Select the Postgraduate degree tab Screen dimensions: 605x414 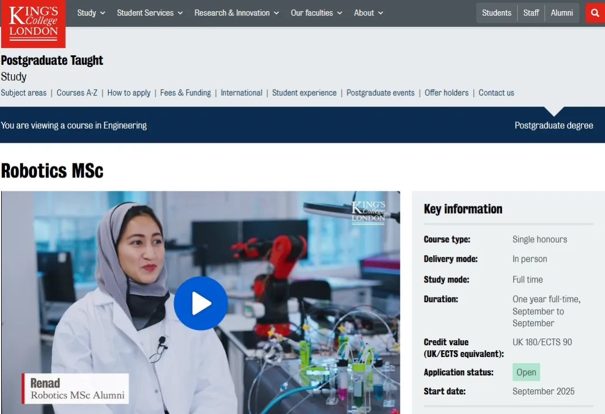point(553,125)
